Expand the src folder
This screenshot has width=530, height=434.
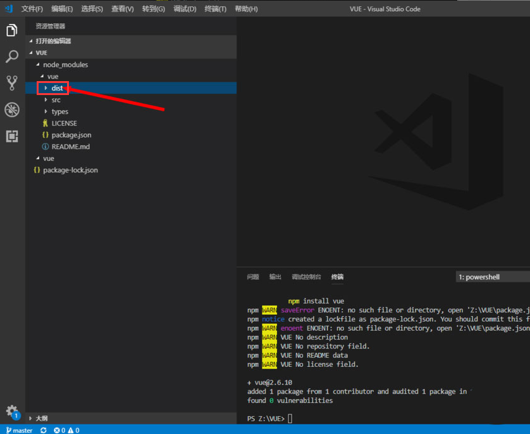tap(56, 99)
